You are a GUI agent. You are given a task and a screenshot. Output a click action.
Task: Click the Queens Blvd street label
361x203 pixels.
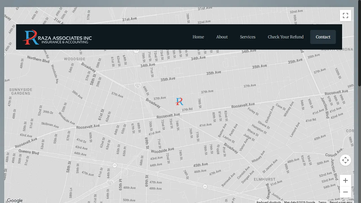(28, 153)
